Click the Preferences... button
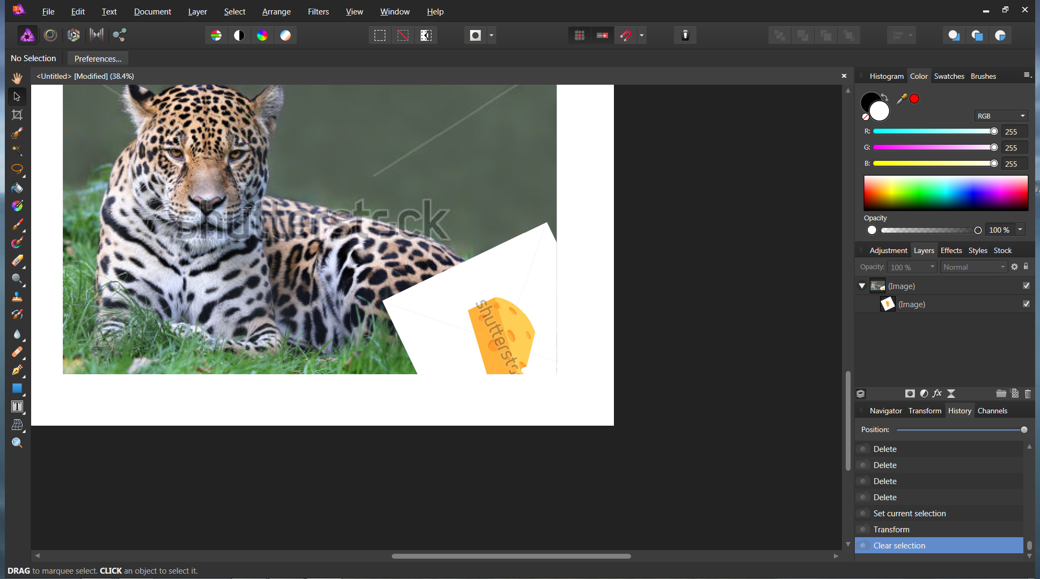The height and width of the screenshot is (579, 1040). click(x=98, y=58)
